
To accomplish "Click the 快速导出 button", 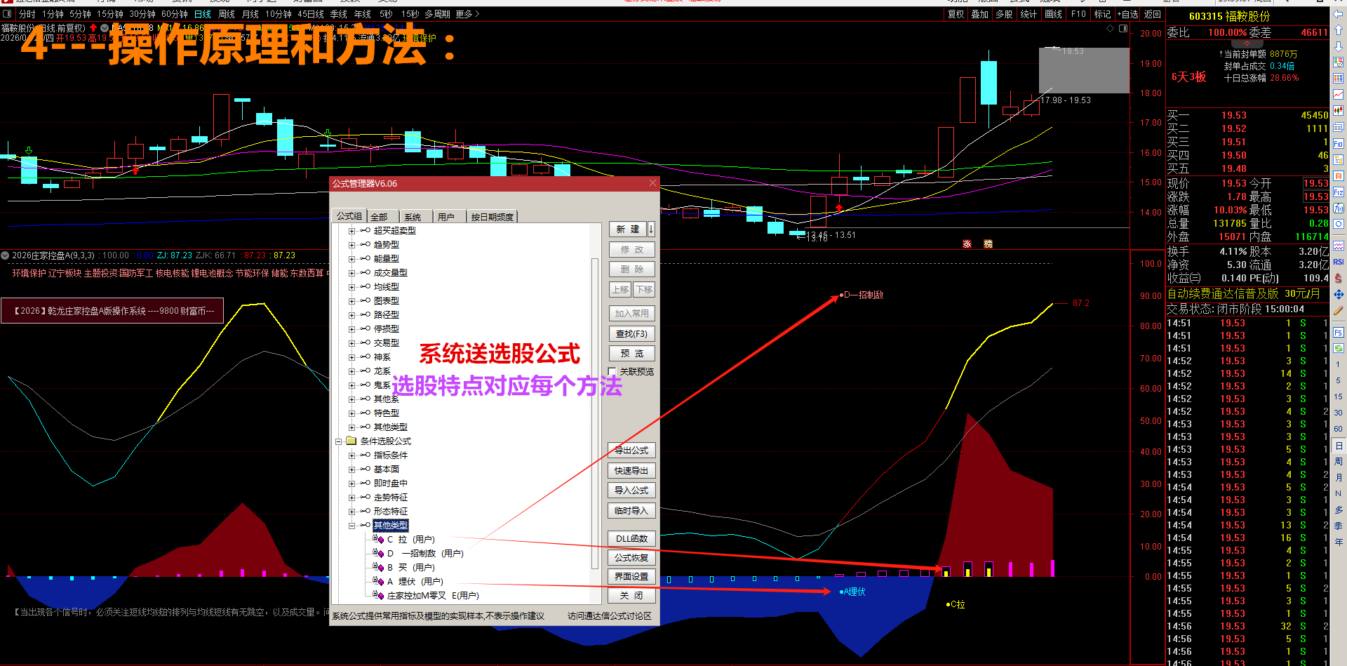I will [631, 471].
